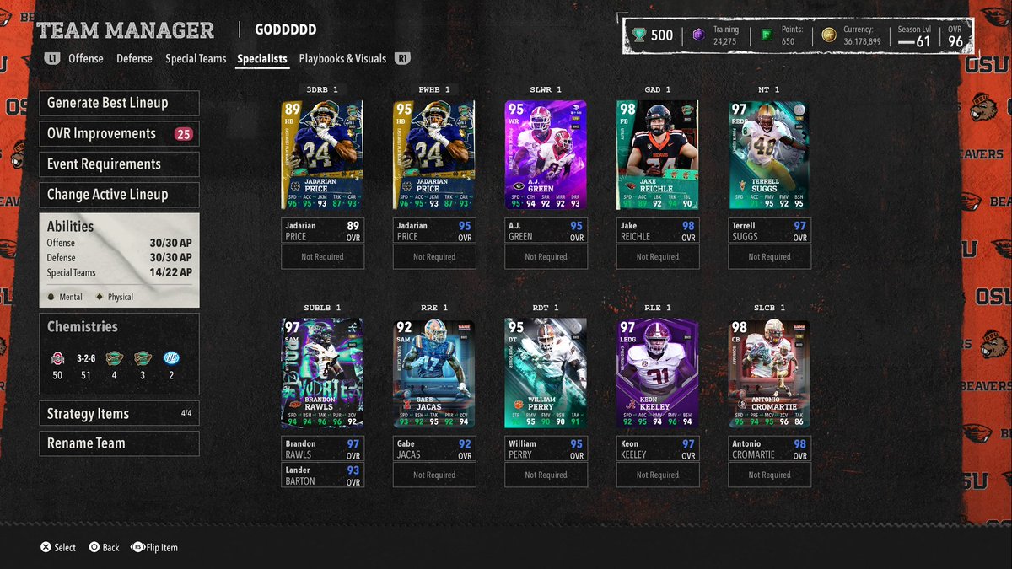The image size is (1012, 569).
Task: Select the Jake Reichle GAD card
Action: point(658,155)
